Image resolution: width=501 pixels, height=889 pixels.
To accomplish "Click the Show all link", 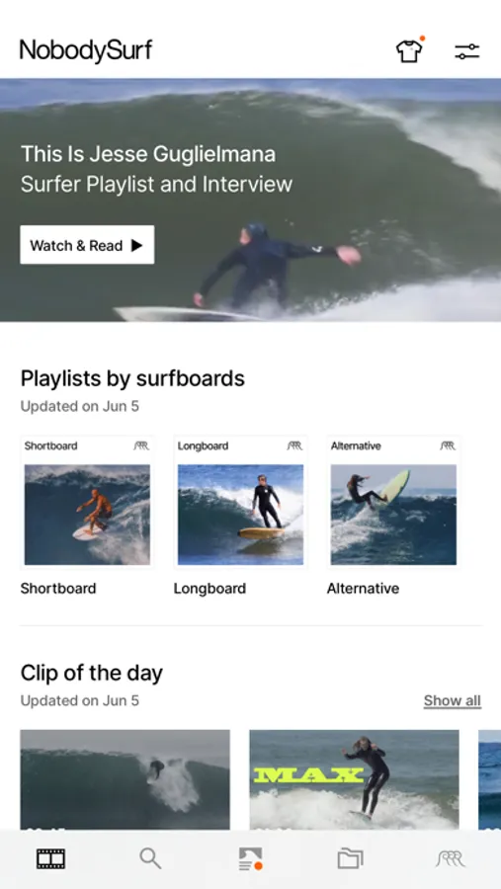I will coord(453,700).
